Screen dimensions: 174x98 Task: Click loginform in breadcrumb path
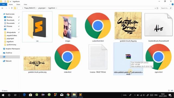point(52,8)
